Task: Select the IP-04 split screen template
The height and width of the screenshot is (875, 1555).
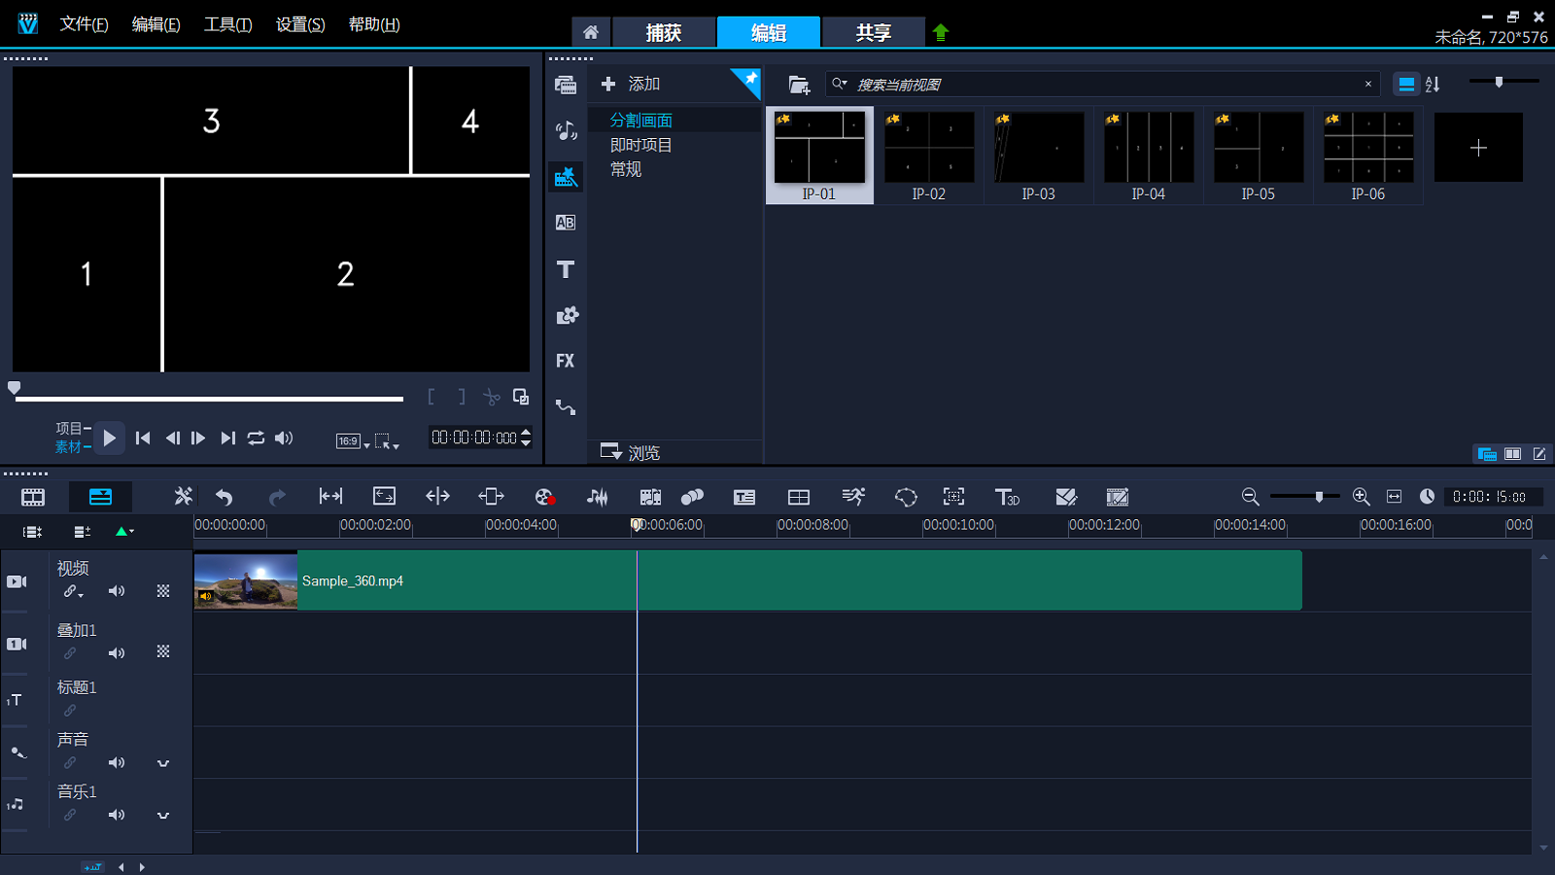Action: click(x=1148, y=156)
